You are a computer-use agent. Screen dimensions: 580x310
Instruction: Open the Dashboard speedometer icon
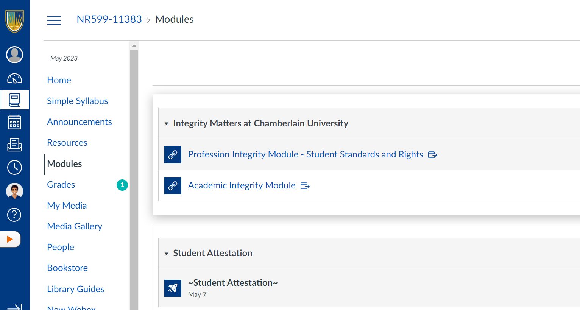pos(14,78)
